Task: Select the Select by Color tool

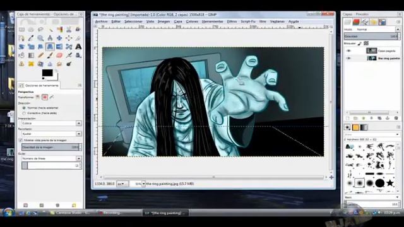Action: click(59, 30)
